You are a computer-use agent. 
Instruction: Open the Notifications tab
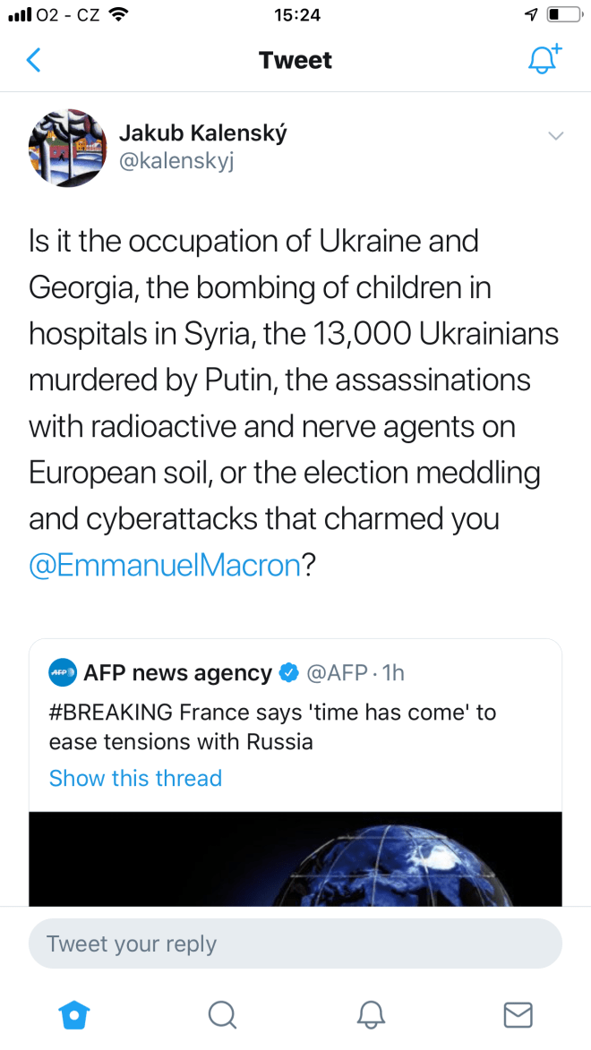371,1014
